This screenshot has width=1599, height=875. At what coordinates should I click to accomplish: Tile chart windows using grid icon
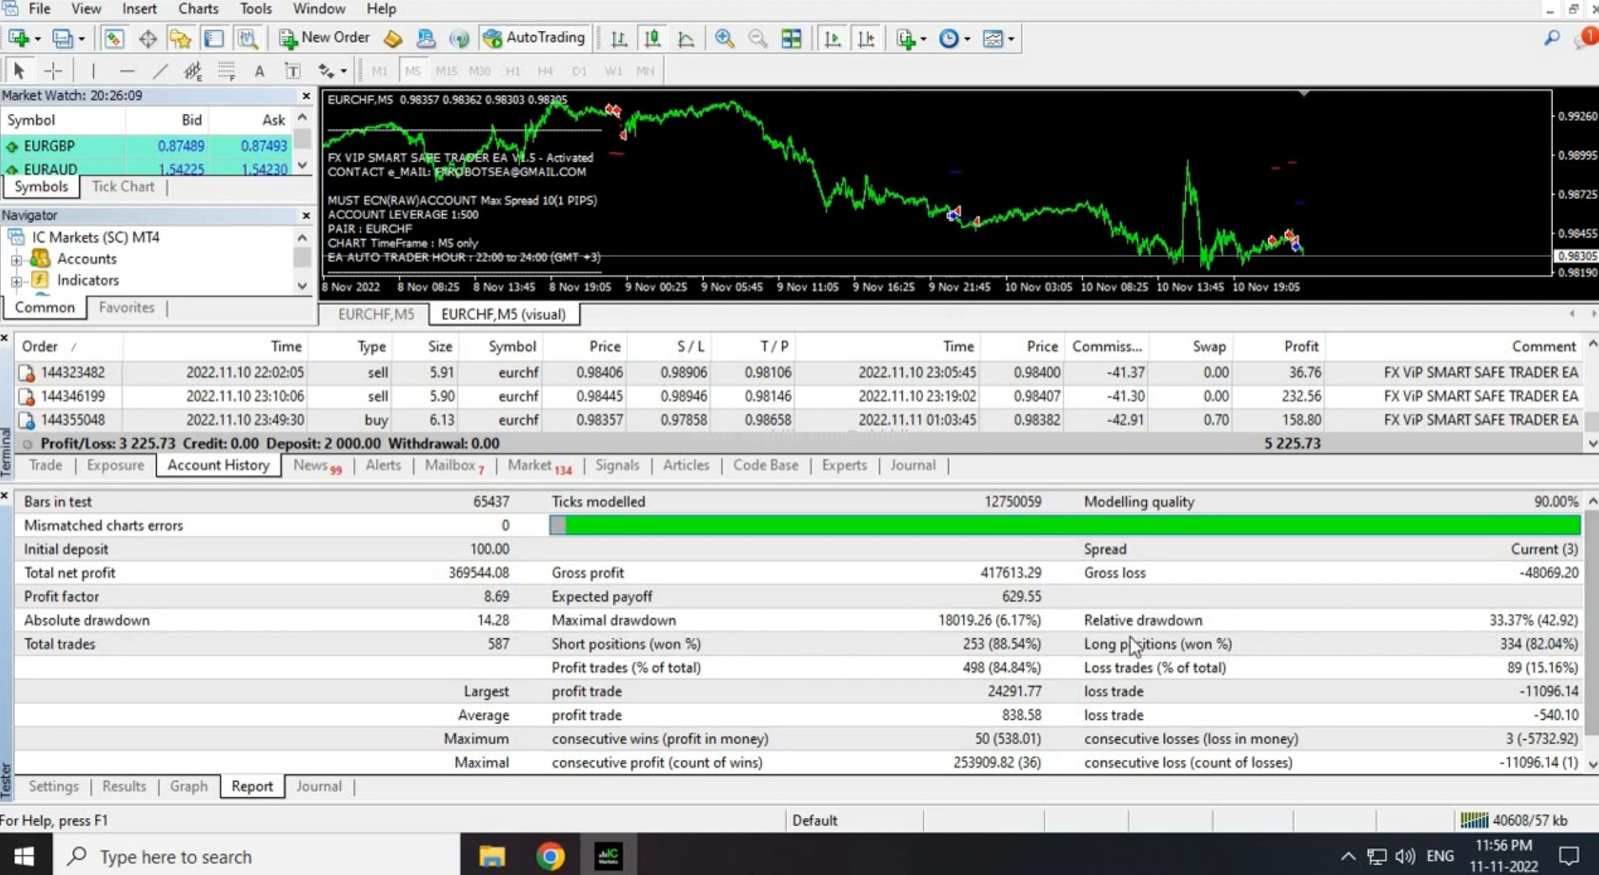[791, 39]
